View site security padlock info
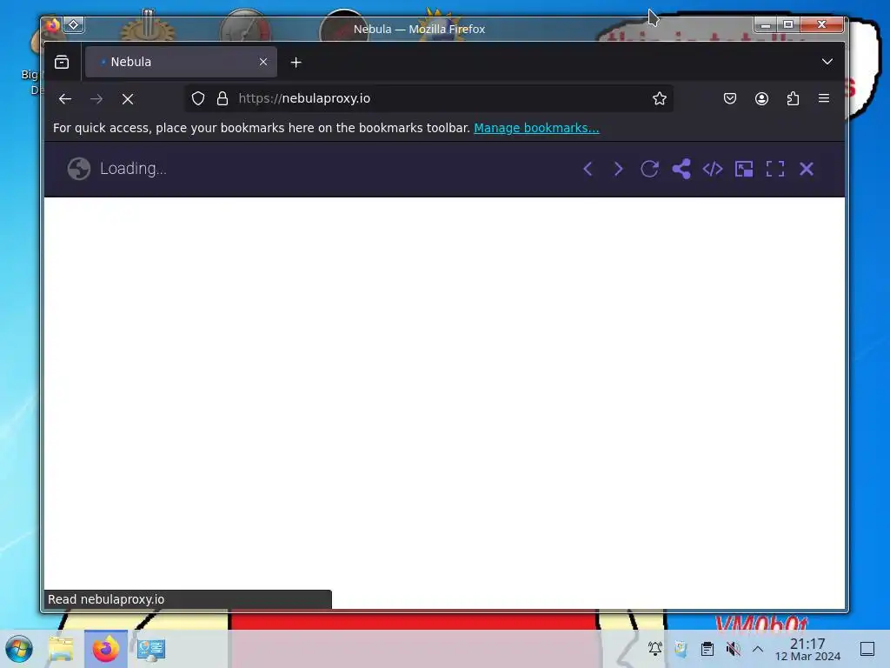Screen dimensions: 890x668 [222, 98]
